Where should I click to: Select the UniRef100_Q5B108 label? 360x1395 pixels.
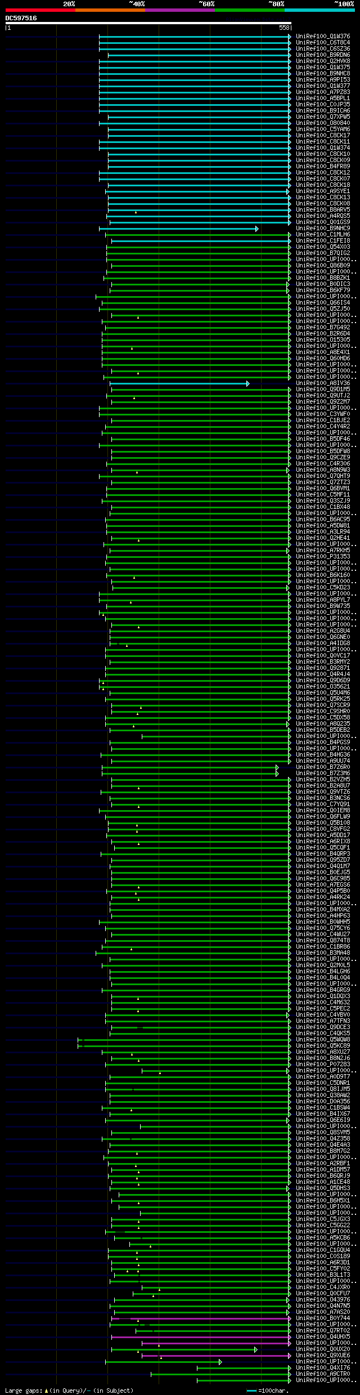[323, 822]
